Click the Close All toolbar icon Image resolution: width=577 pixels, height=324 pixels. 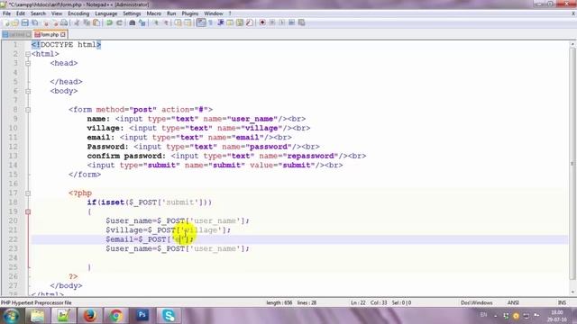[55, 22]
